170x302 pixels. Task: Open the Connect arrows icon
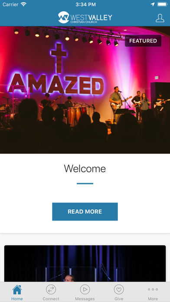(51, 289)
